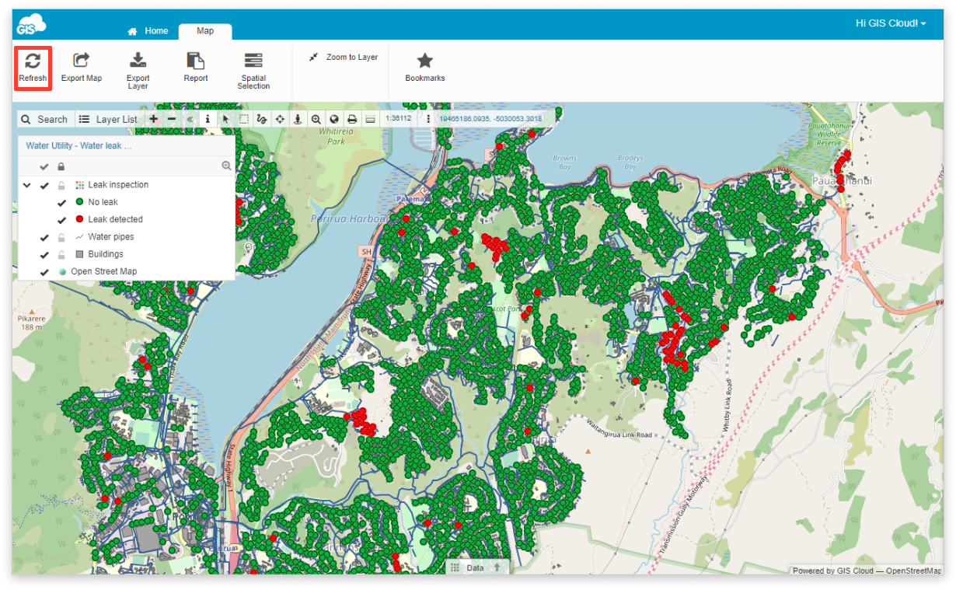Toggle visibility of the Water pipes layer

click(x=44, y=236)
